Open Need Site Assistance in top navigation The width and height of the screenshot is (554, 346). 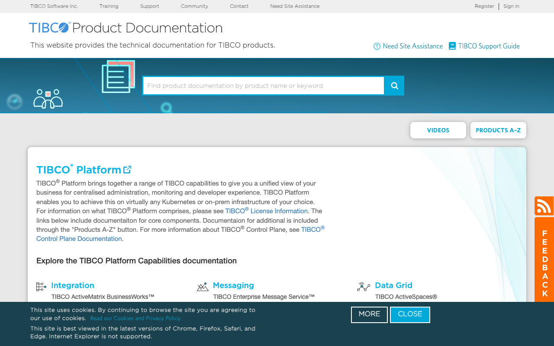295,6
